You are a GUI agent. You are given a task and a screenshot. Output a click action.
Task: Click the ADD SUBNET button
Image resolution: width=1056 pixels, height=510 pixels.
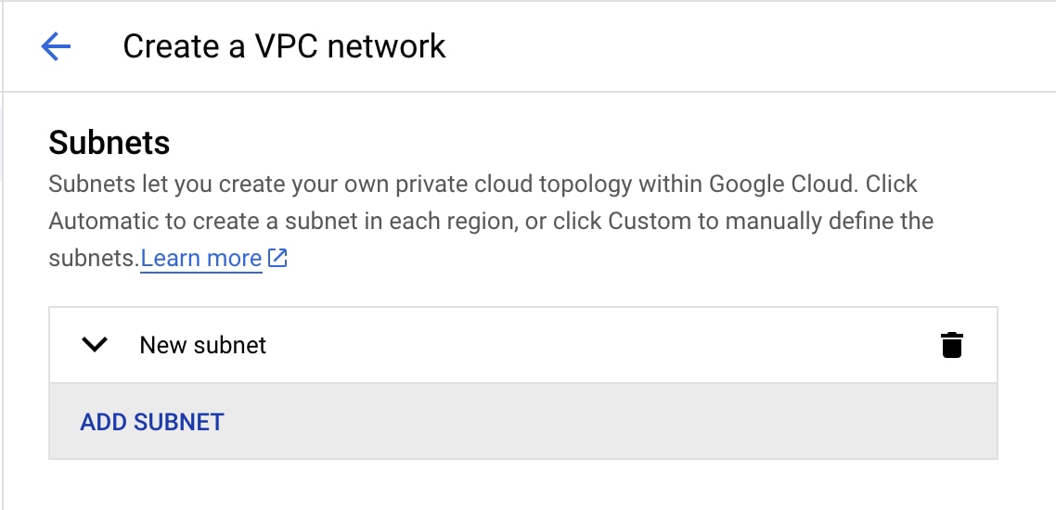click(x=151, y=422)
